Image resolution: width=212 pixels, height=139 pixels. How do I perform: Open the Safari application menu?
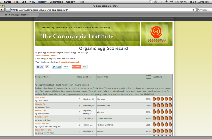click(7, 2)
